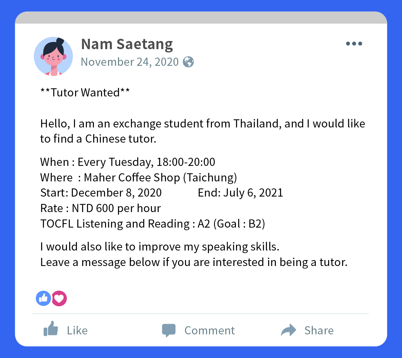Click the speech bubble comment icon
Viewport: 402px width, 358px height.
click(x=169, y=330)
